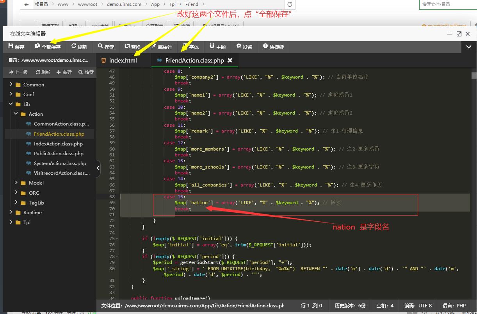Click the Runtime folder icon
This screenshot has width=477, height=314.
[x=18, y=212]
